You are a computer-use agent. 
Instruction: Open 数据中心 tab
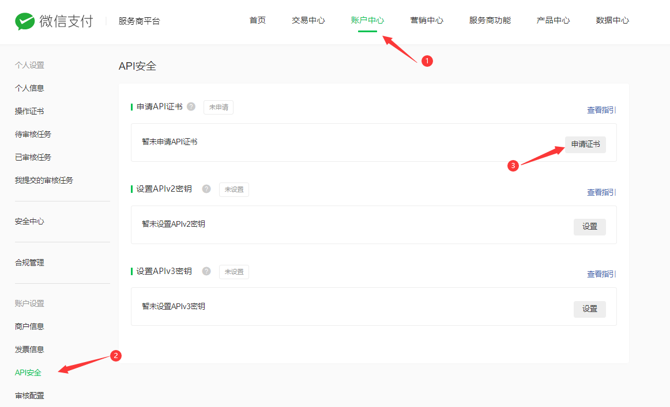[x=612, y=21]
